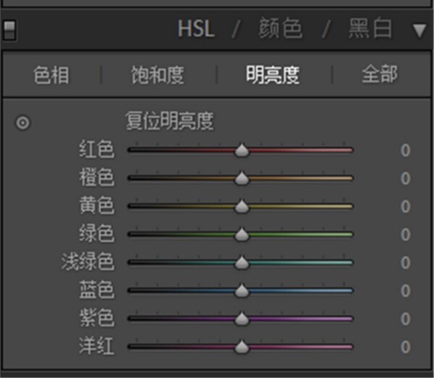Click the 浅绿色 luminance slider handle
Screen dimensions: 434x378
(x=242, y=262)
